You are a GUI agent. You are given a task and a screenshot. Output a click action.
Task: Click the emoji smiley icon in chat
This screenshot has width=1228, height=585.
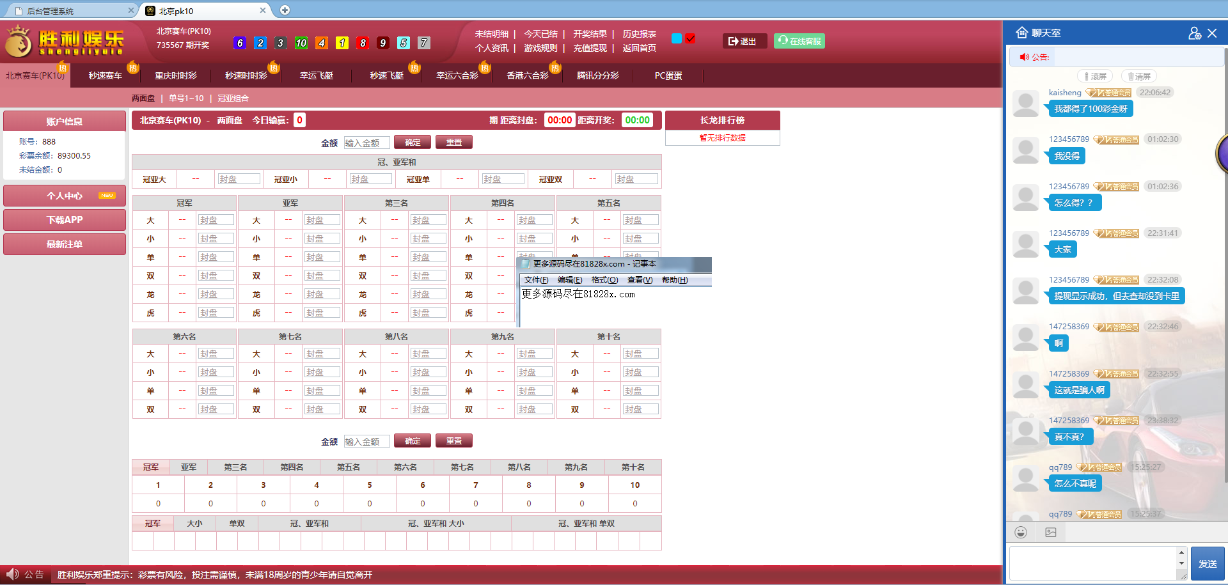click(x=1021, y=532)
